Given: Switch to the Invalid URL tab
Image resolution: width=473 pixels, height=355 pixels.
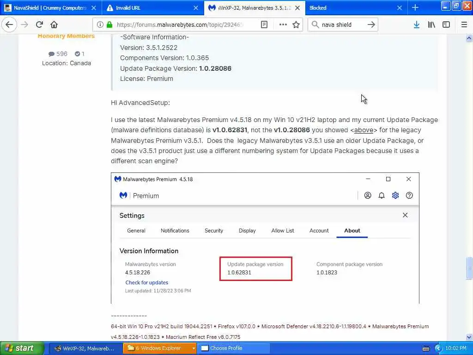Looking at the screenshot, I should click(x=152, y=8).
